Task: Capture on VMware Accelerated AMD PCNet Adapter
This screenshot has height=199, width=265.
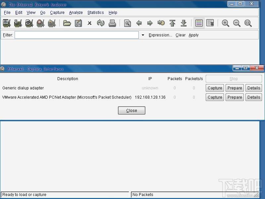Action: (215, 97)
